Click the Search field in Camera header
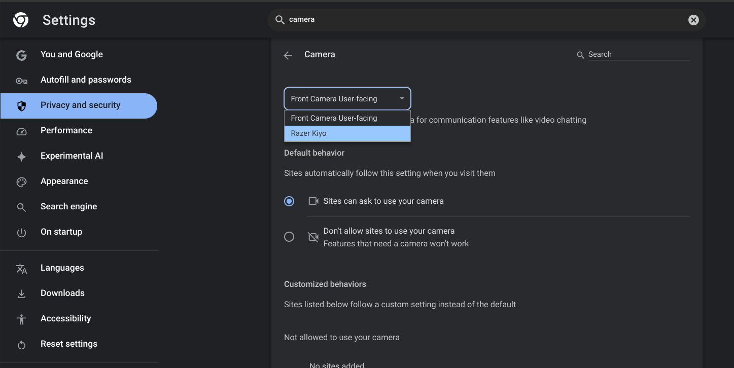The width and height of the screenshot is (734, 368). (638, 54)
